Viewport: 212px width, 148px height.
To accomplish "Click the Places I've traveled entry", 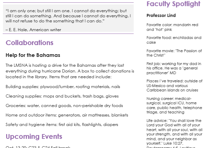I will [x=175, y=86].
